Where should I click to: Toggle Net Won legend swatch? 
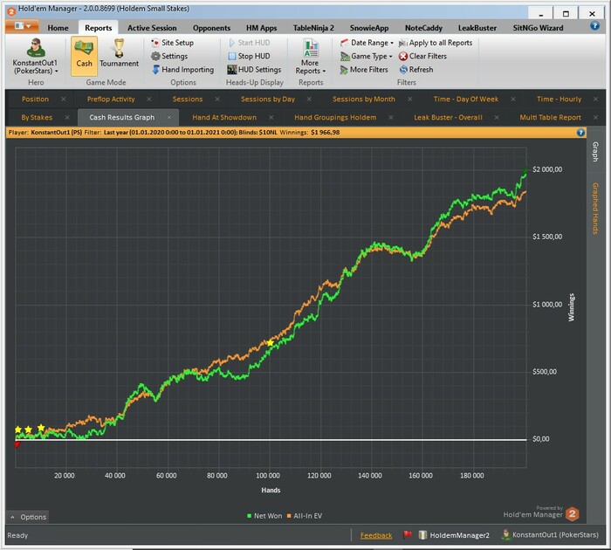tap(249, 516)
